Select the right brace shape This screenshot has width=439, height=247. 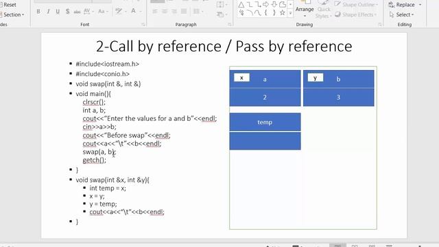point(274,12)
